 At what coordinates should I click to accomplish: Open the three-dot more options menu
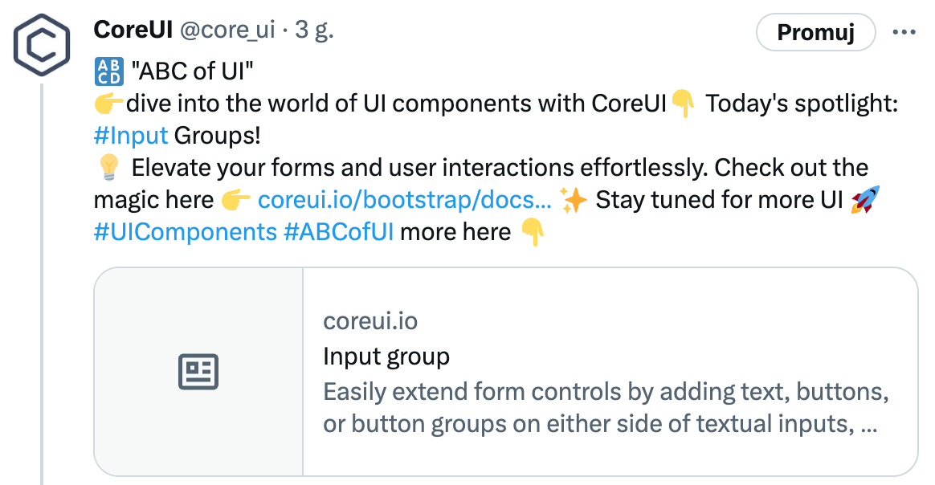(905, 31)
